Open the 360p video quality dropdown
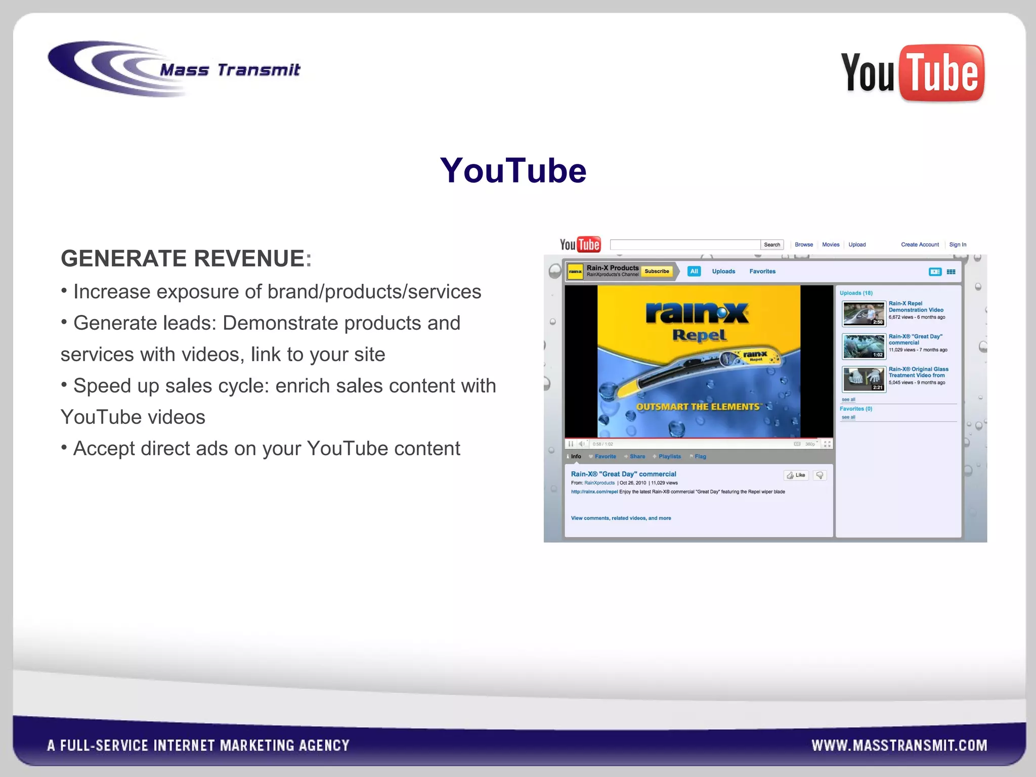 (x=811, y=444)
